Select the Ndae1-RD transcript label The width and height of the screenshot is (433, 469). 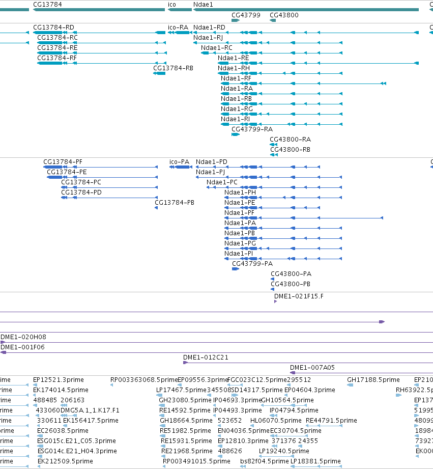[x=209, y=27]
